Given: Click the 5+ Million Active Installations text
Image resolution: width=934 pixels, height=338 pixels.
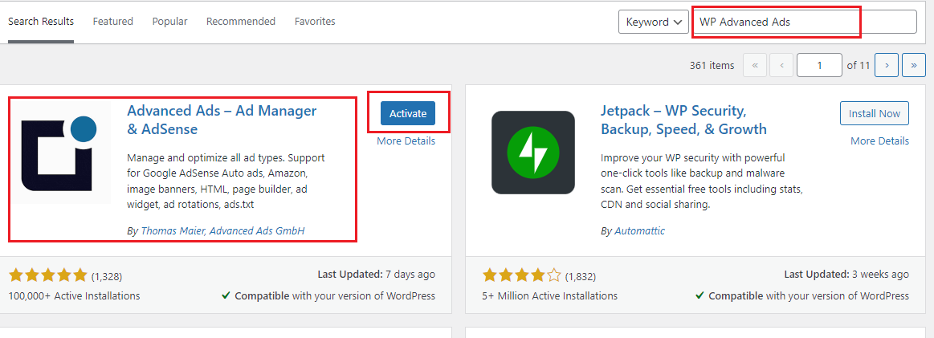Looking at the screenshot, I should point(550,295).
